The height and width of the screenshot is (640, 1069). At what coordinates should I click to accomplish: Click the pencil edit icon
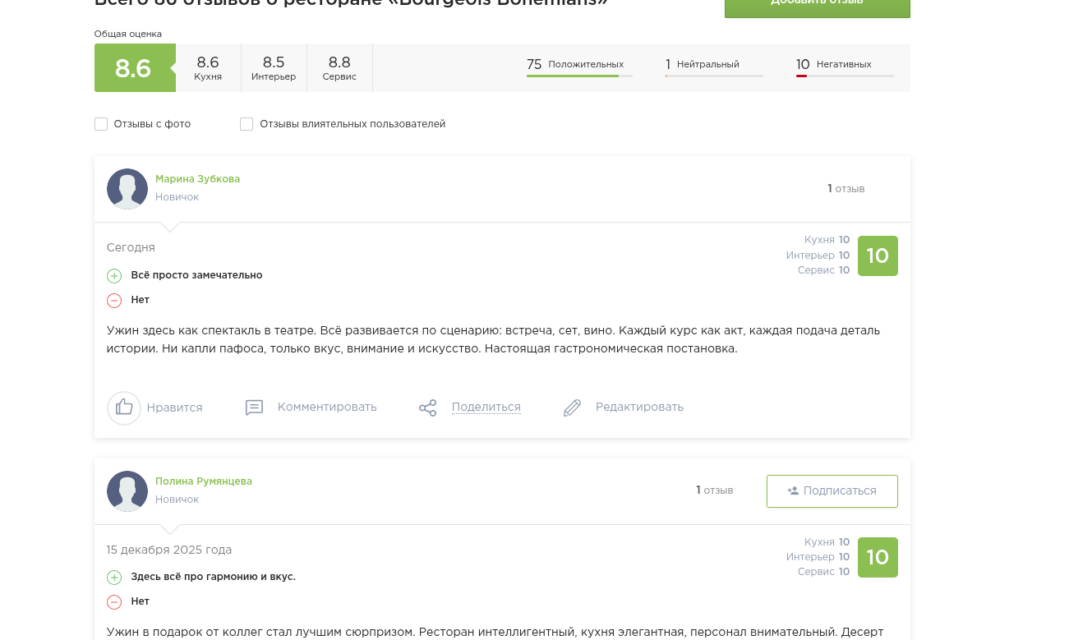coord(573,407)
